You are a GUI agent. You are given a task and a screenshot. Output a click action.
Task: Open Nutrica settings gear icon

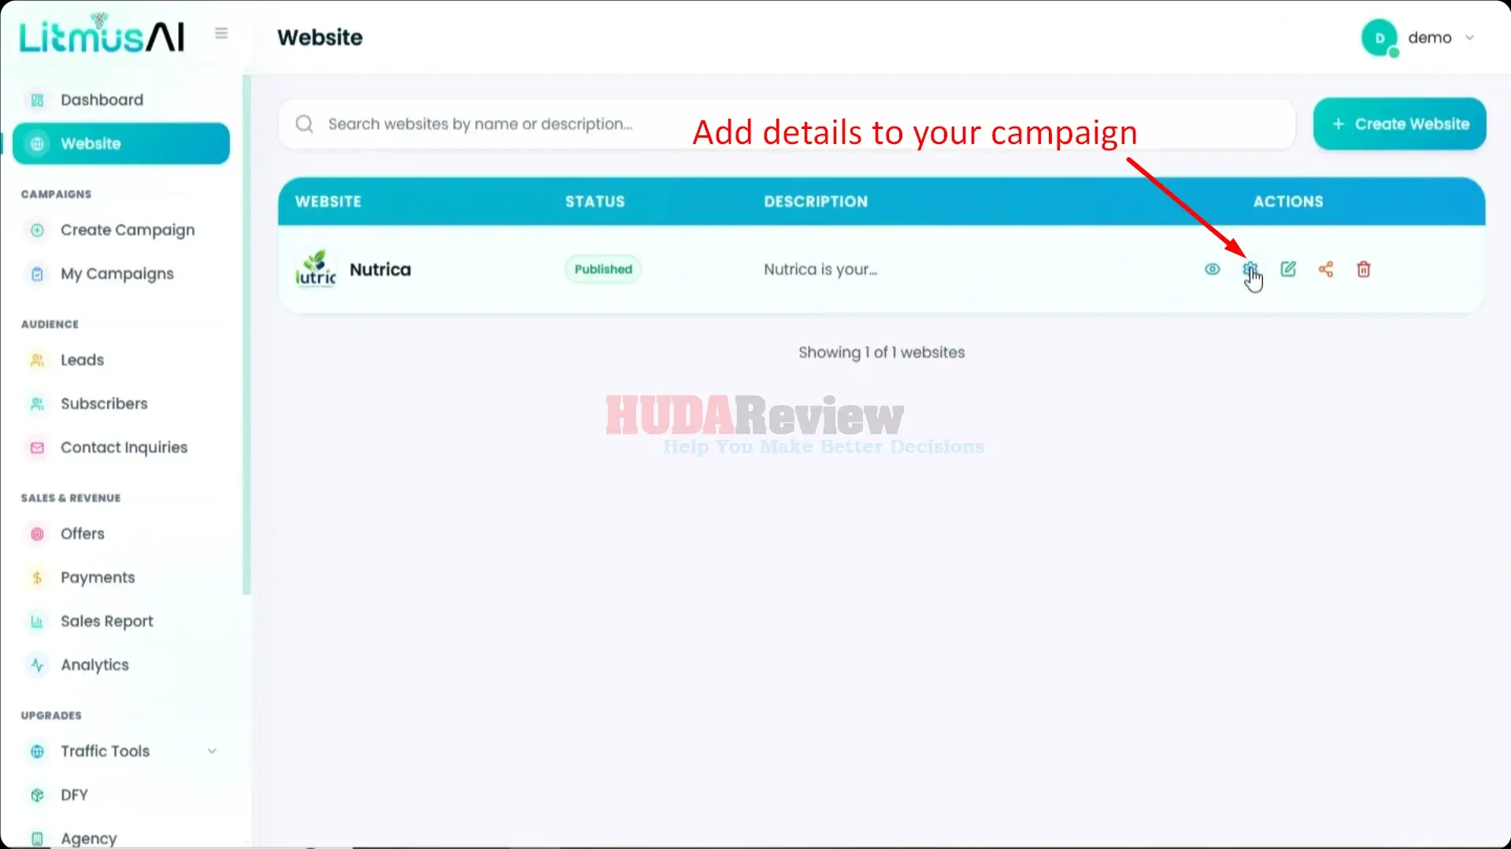click(x=1250, y=269)
